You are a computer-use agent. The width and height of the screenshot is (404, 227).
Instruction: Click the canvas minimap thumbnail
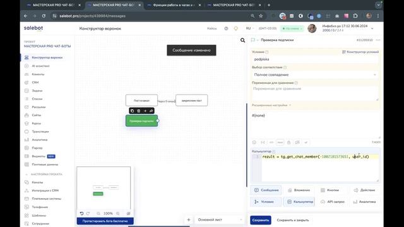tap(104, 189)
